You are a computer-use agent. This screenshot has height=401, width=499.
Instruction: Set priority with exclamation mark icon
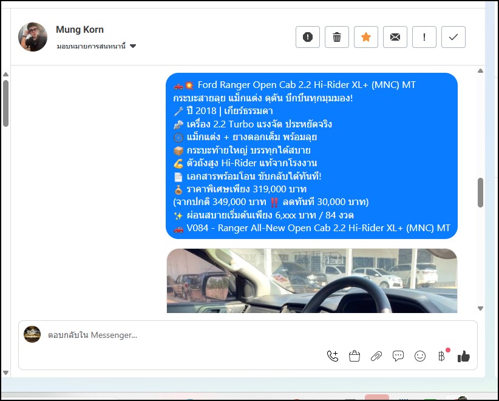pyautogui.click(x=424, y=37)
